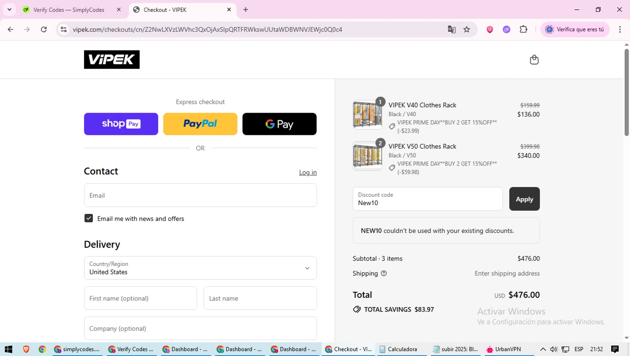Focus the First name (optional) field

(140, 298)
